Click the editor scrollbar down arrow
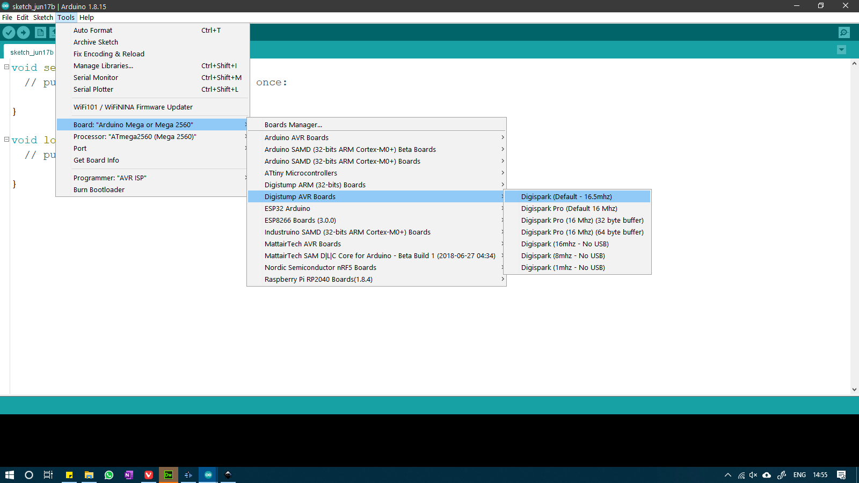The height and width of the screenshot is (483, 859). point(854,390)
